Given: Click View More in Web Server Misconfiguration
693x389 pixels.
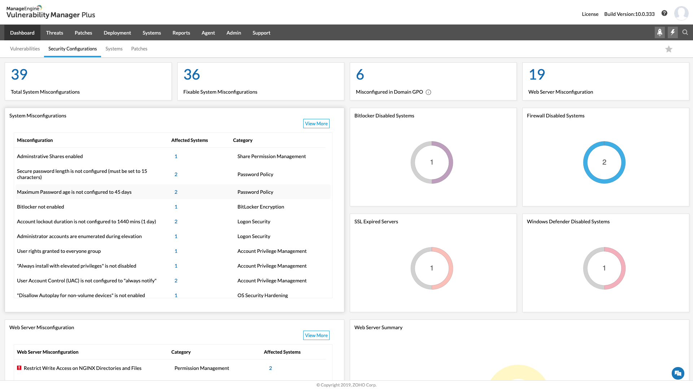Looking at the screenshot, I should point(316,335).
